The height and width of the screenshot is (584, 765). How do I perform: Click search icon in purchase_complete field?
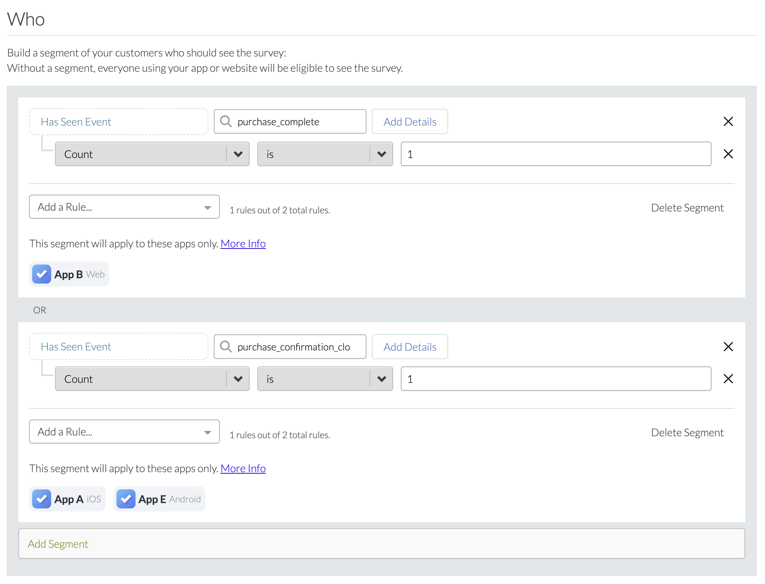(226, 121)
